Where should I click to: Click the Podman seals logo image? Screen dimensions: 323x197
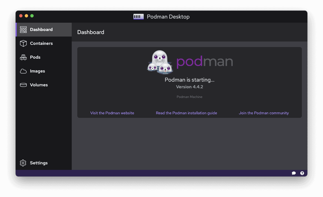tap(160, 62)
